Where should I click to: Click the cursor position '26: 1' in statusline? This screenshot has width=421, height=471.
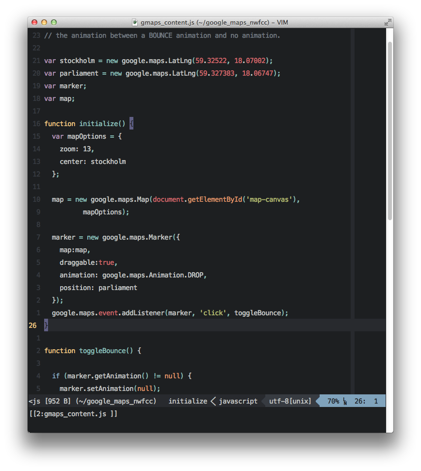point(366,401)
